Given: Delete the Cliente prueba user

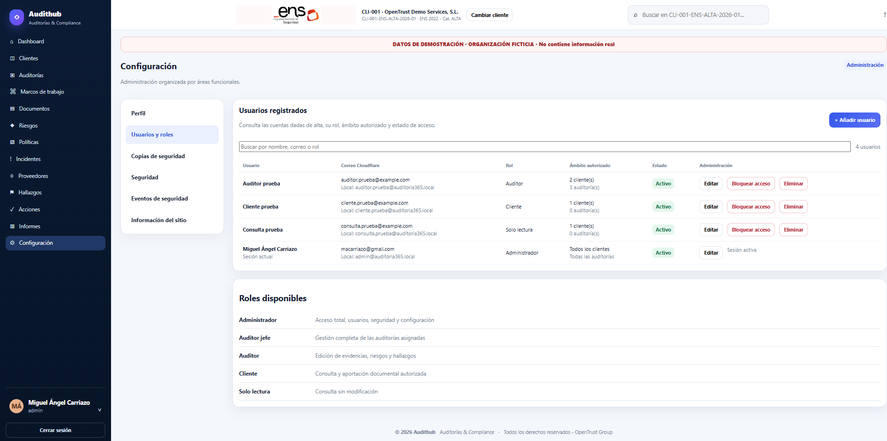Looking at the screenshot, I should point(793,207).
